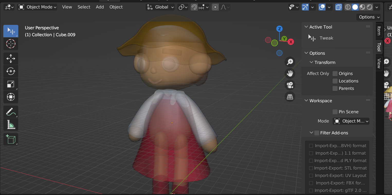Open the Add menu

(100, 7)
